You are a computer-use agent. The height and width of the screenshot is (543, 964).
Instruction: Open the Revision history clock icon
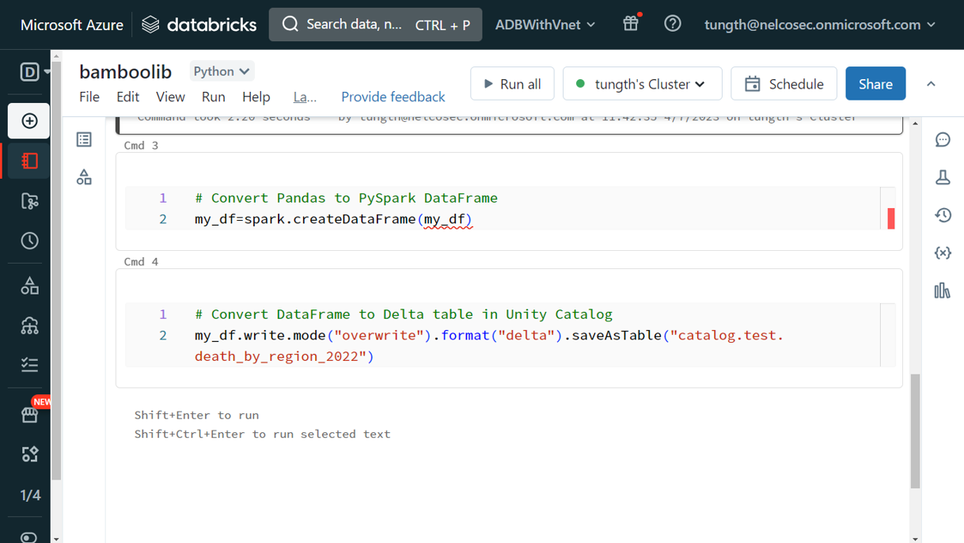tap(942, 215)
